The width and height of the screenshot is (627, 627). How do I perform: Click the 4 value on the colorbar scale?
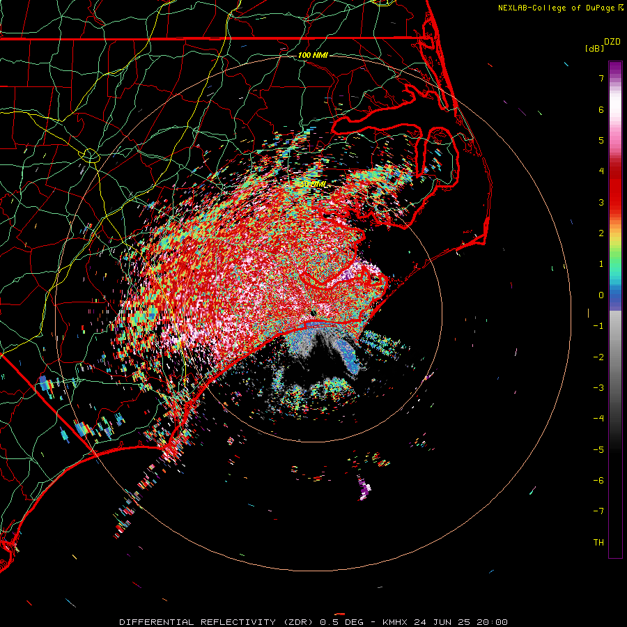click(x=601, y=171)
